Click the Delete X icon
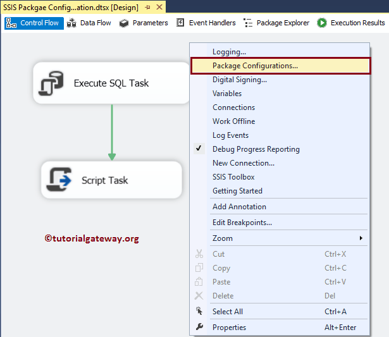The image size is (389, 337). coord(199,296)
